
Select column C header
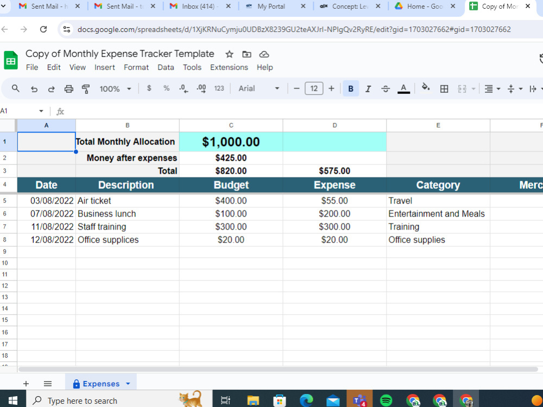click(231, 125)
